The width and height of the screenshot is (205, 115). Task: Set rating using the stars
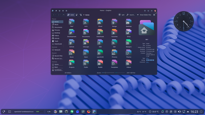click(150, 60)
